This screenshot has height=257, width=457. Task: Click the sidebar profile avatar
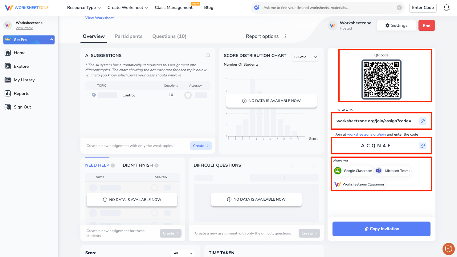pos(8,25)
